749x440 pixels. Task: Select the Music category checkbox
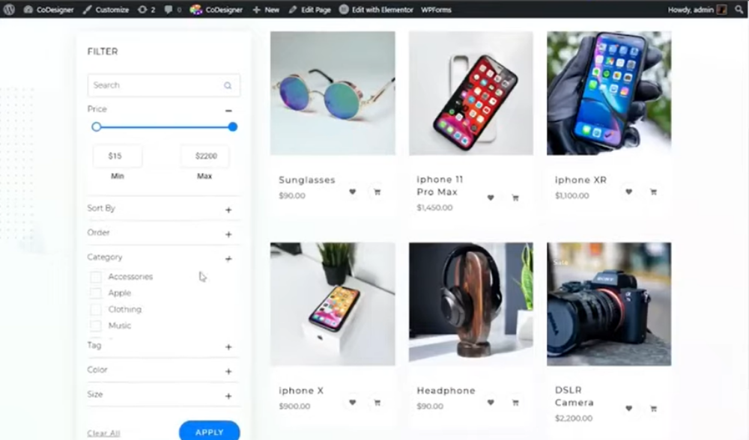[96, 326]
